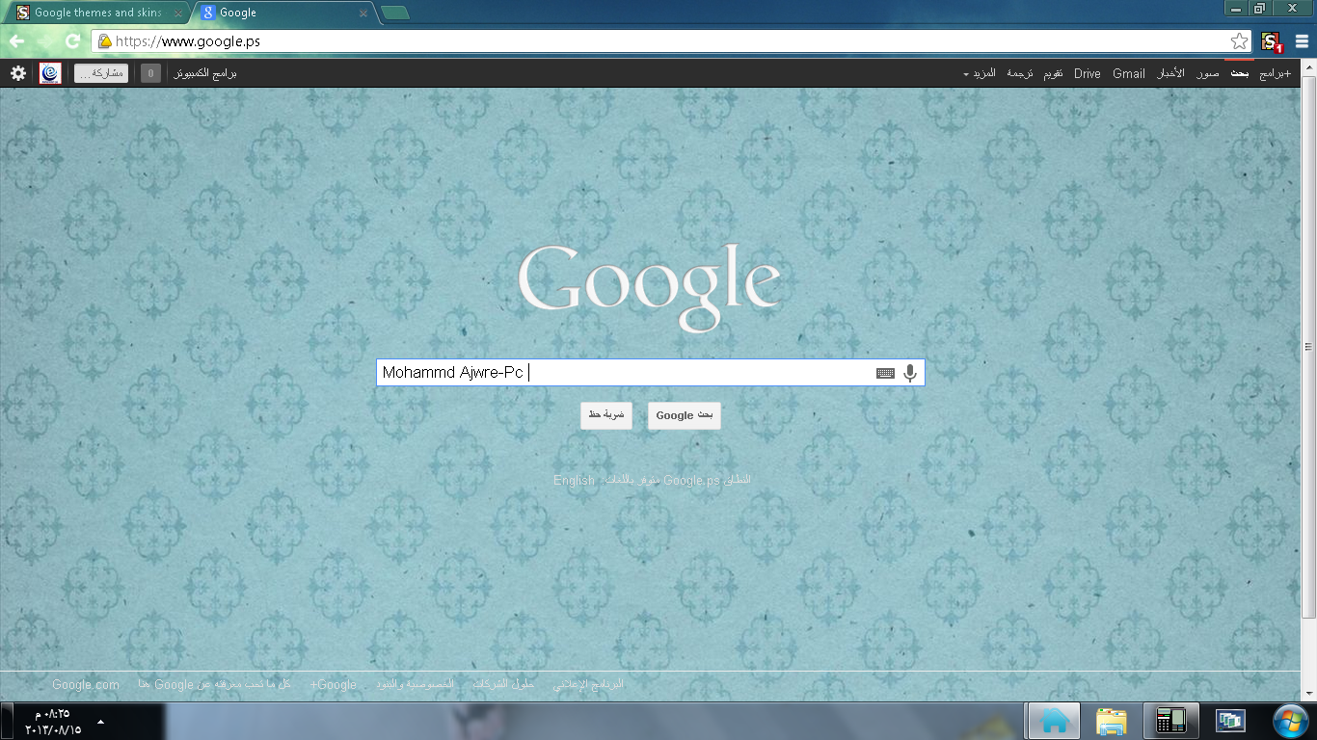Select بحث (Search) in the top bar
Screen dimensions: 1317x740
[x=1239, y=73]
